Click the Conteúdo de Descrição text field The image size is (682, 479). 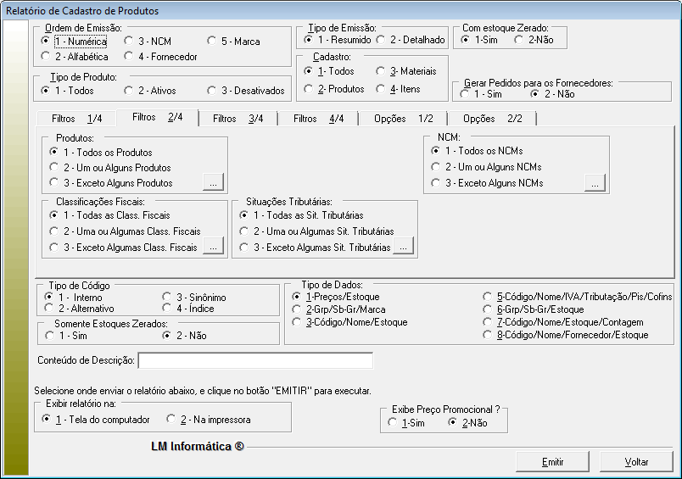point(255,361)
